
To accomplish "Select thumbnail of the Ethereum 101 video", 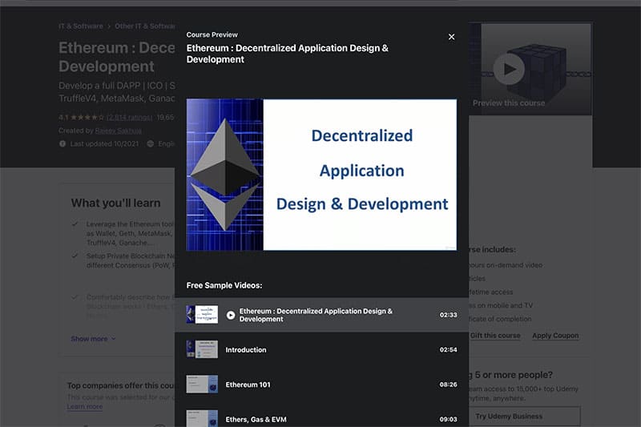I will [x=202, y=385].
